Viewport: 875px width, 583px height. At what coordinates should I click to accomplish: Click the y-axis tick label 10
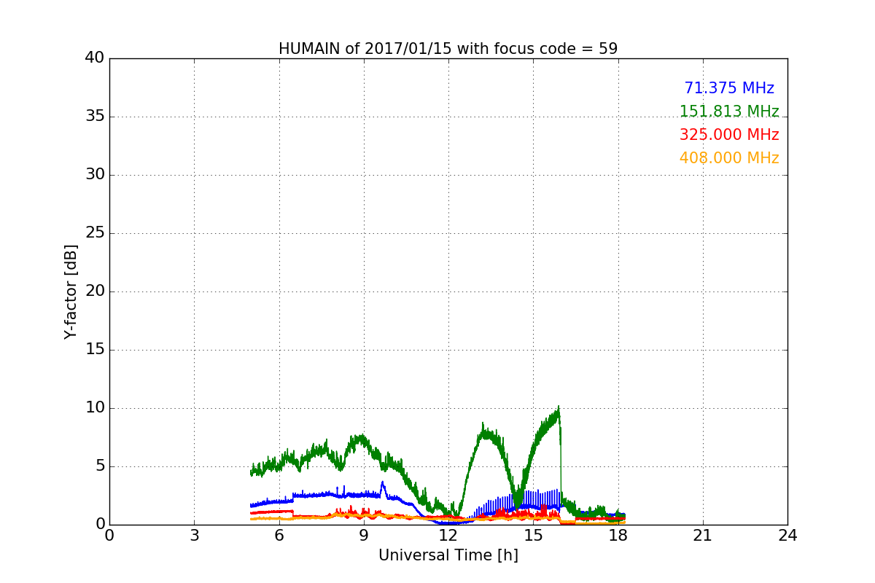coord(94,408)
